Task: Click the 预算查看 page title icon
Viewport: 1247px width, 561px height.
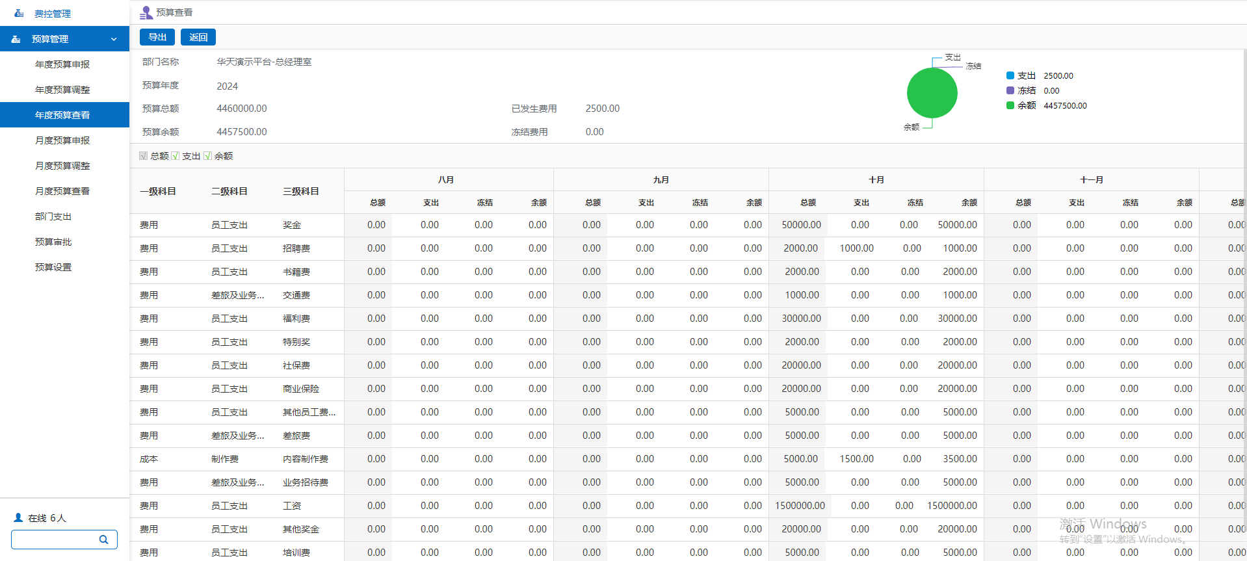Action: pyautogui.click(x=146, y=12)
